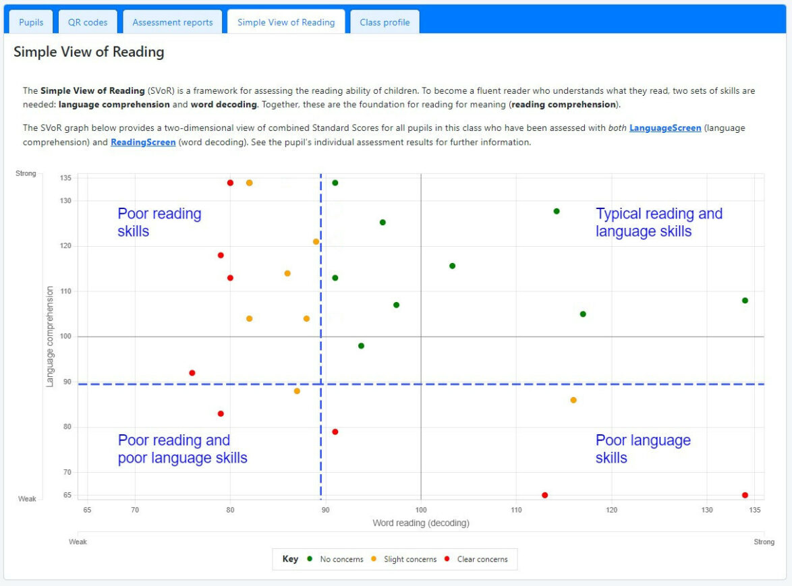Click the orange point just below the horizontal dashed line
This screenshot has height=586, width=792.
297,391
